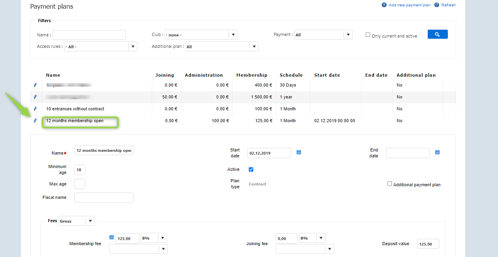Open the Fees Gross dropdown

tap(90, 221)
